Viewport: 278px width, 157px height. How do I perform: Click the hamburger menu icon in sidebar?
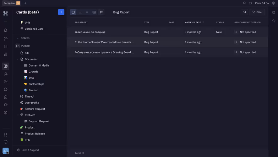point(6,21)
